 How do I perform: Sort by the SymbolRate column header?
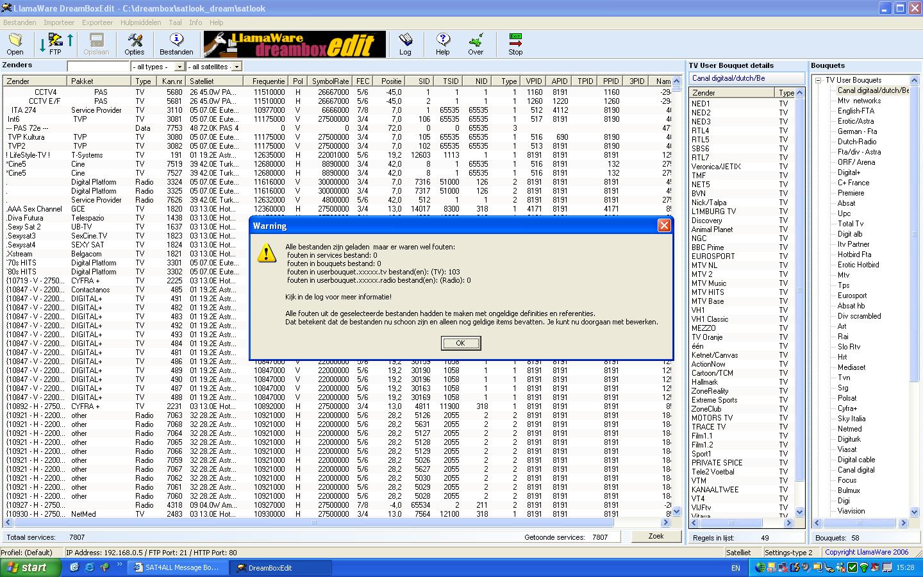click(x=330, y=81)
